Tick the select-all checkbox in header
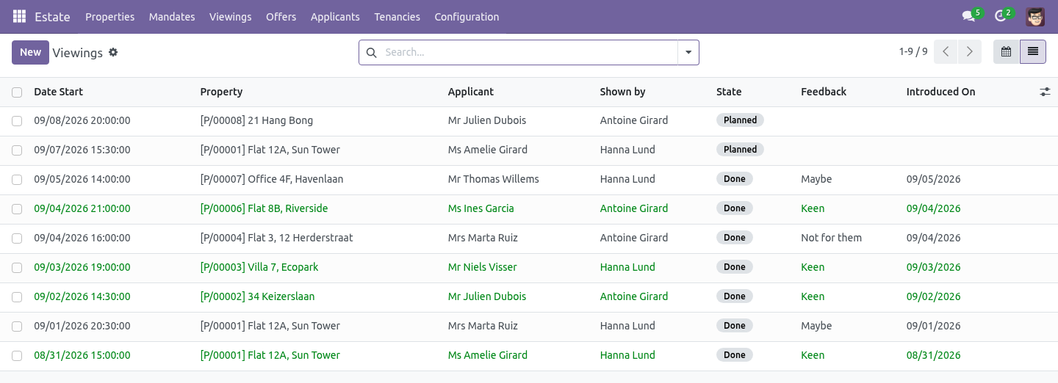Image resolution: width=1058 pixels, height=383 pixels. [17, 92]
